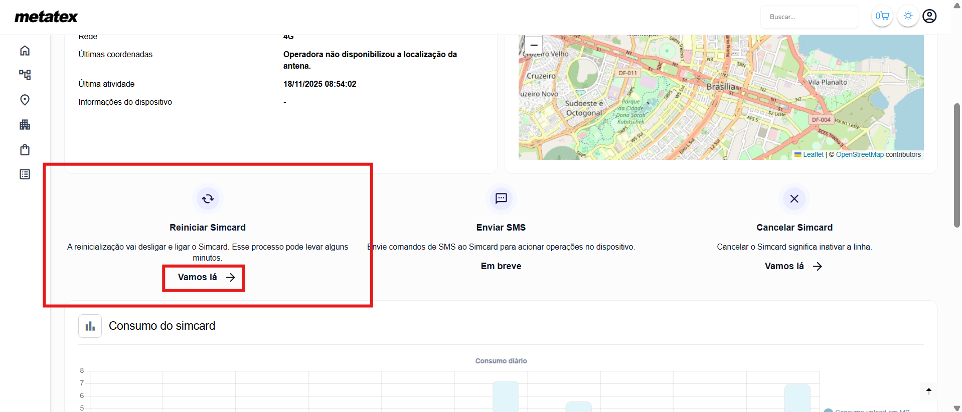Image resolution: width=962 pixels, height=412 pixels.
Task: Click the Consumo diário chart title
Action: coord(501,361)
